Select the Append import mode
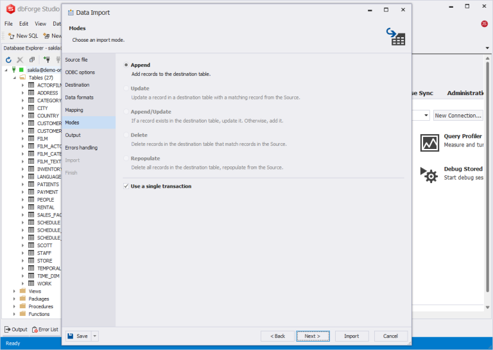Viewport: 493px width, 350px height. pos(126,65)
